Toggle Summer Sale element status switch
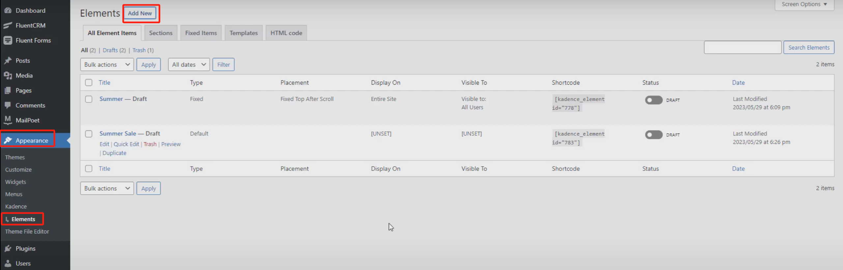 653,135
